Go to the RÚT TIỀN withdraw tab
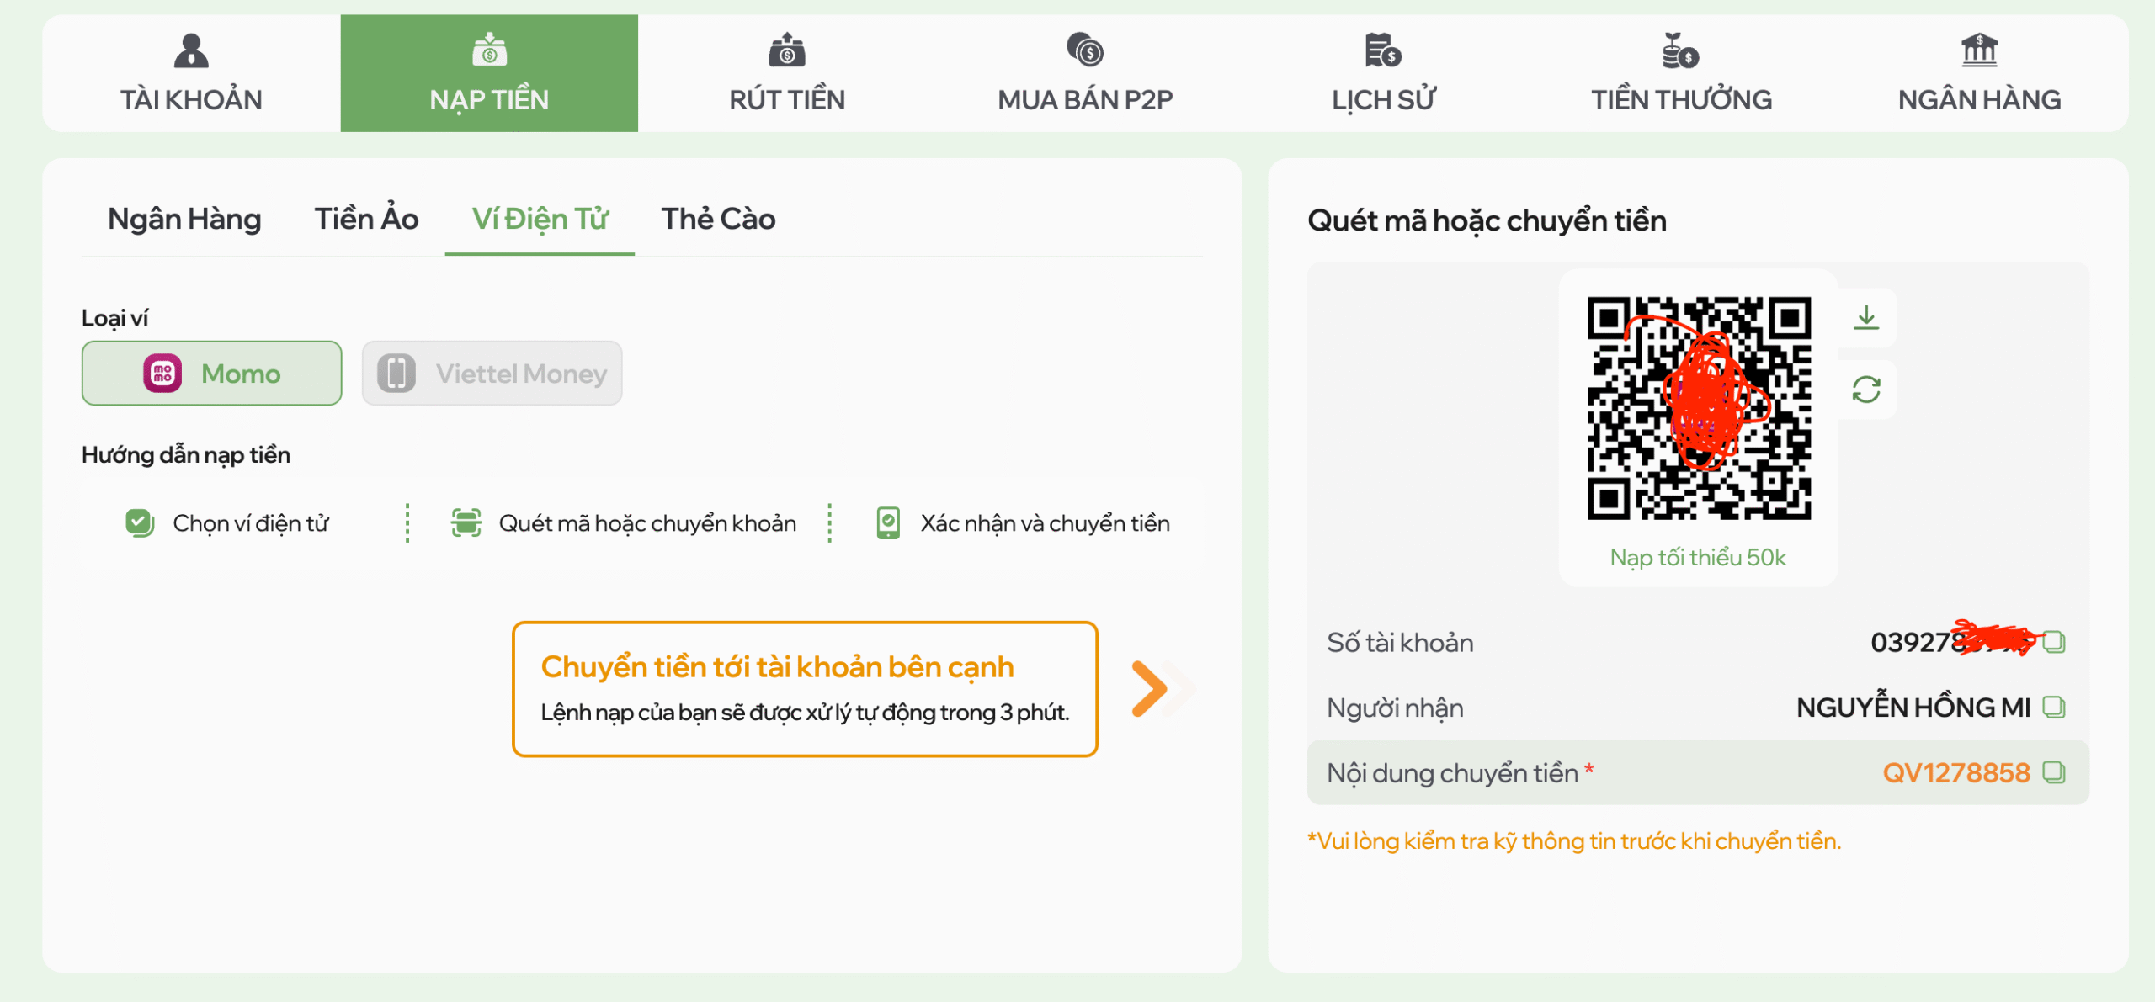This screenshot has height=1002, width=2155. 787,73
